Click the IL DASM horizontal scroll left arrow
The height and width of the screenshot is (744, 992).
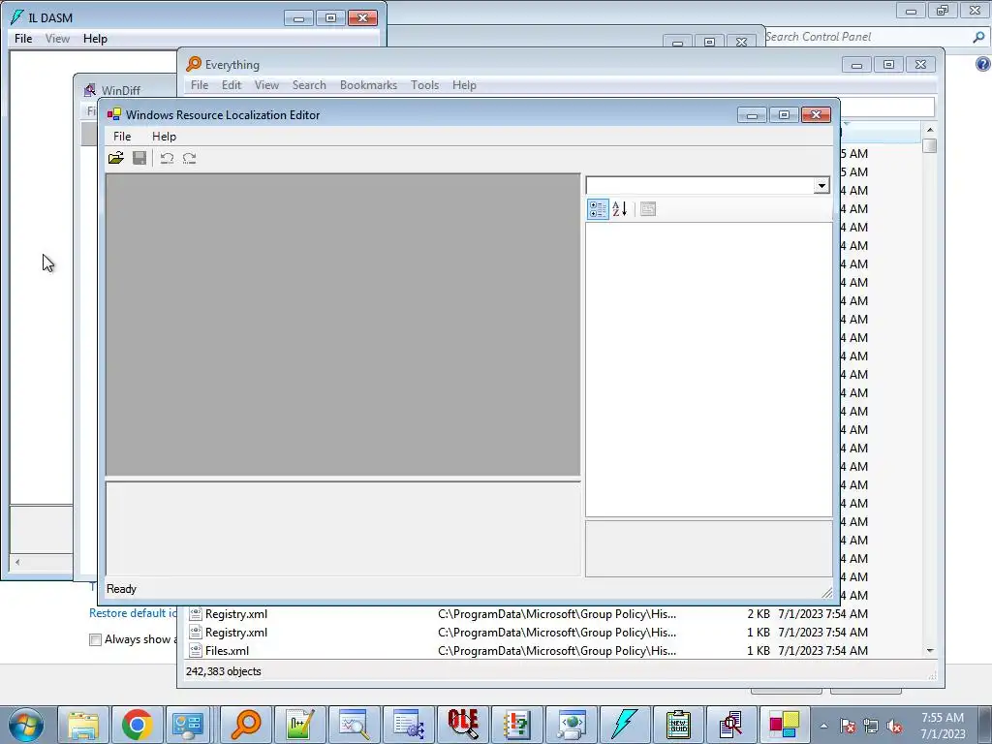pyautogui.click(x=17, y=562)
